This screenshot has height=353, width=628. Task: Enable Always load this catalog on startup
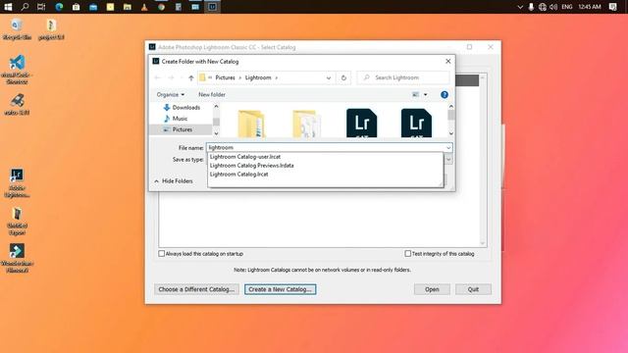point(161,254)
